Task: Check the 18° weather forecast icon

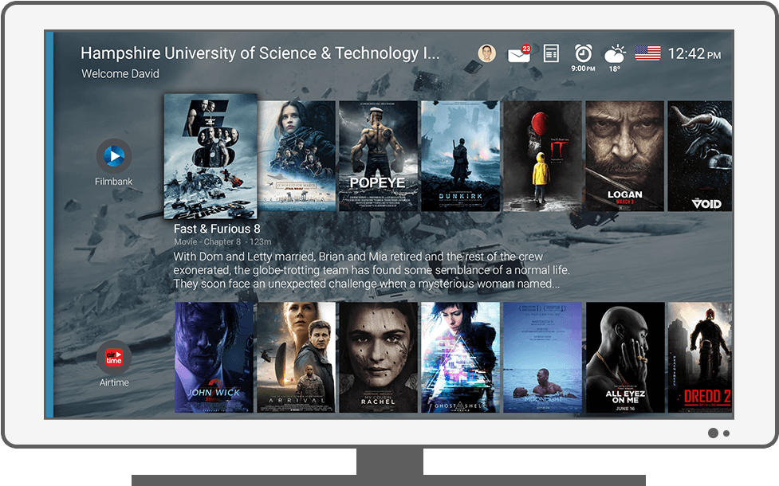Action: coord(615,58)
